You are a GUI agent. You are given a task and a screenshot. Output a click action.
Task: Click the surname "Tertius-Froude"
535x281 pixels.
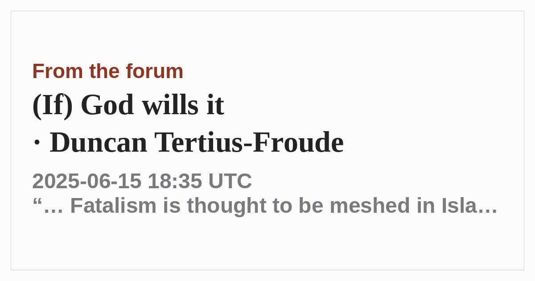click(249, 142)
